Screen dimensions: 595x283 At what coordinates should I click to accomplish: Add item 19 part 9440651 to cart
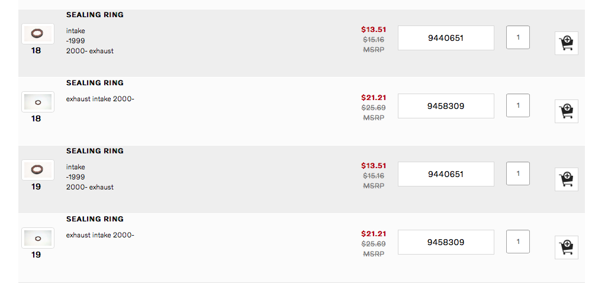567,179
